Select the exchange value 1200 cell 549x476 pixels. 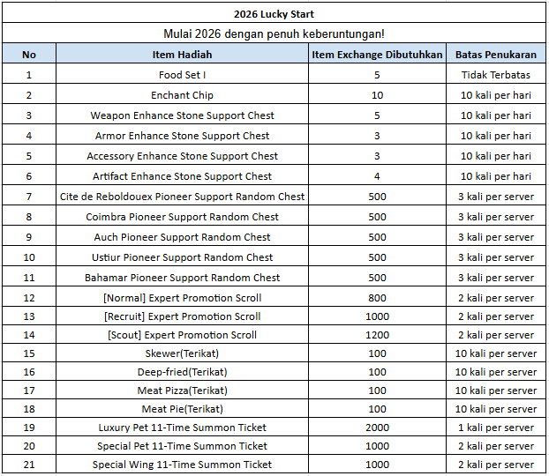377,335
